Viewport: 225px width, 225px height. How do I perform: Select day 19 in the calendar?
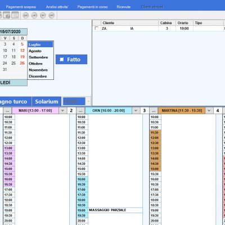point(22,57)
